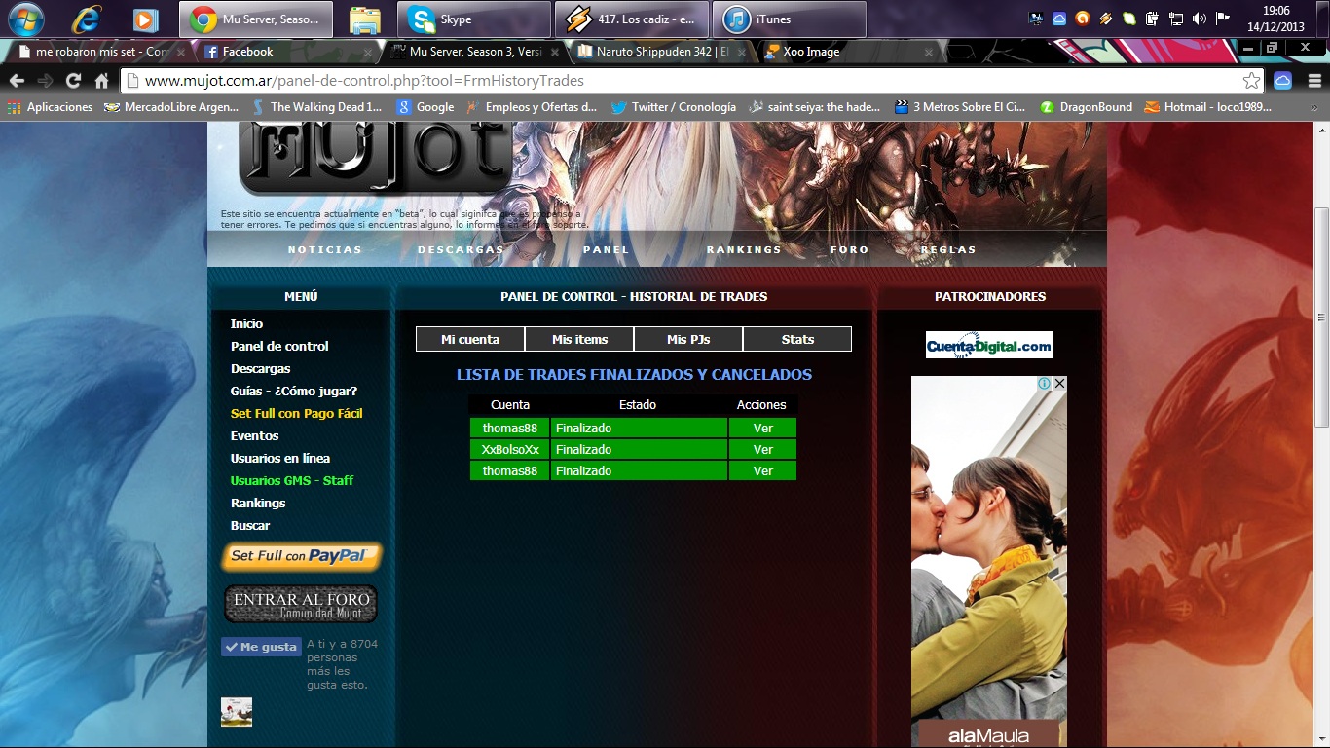Bookmark this page with the star icon
The height and width of the screenshot is (748, 1330).
(x=1251, y=81)
